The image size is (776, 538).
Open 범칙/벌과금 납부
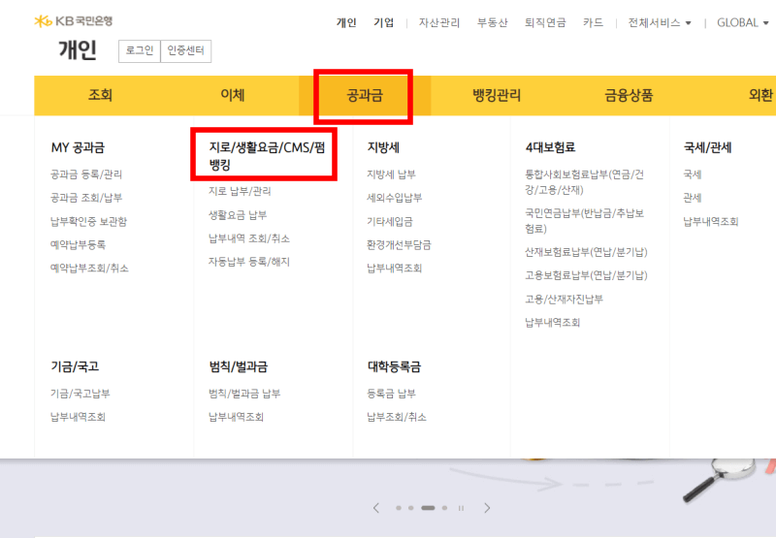pyautogui.click(x=244, y=394)
